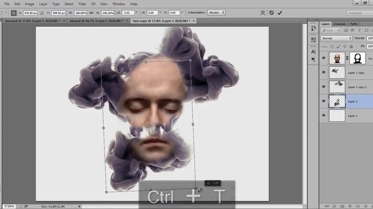Open the Window menu

pyautogui.click(x=119, y=4)
